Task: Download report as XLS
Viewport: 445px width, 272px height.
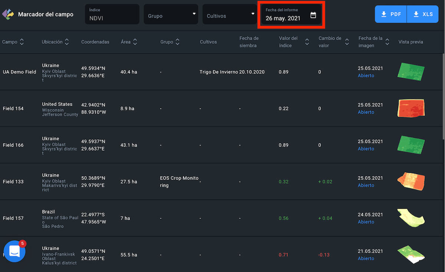Action: [423, 14]
